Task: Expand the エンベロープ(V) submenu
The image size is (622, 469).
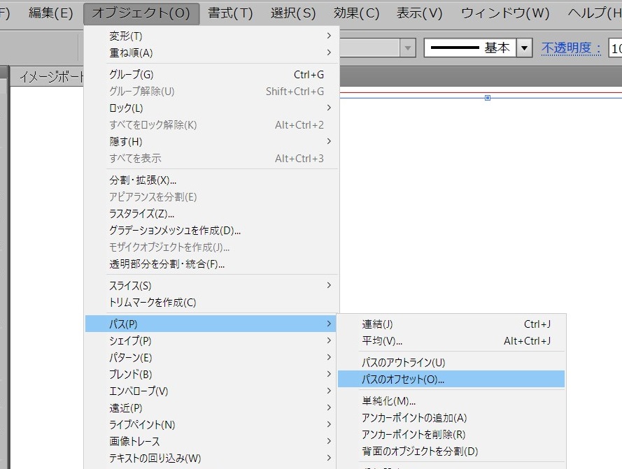Action: tap(212, 391)
